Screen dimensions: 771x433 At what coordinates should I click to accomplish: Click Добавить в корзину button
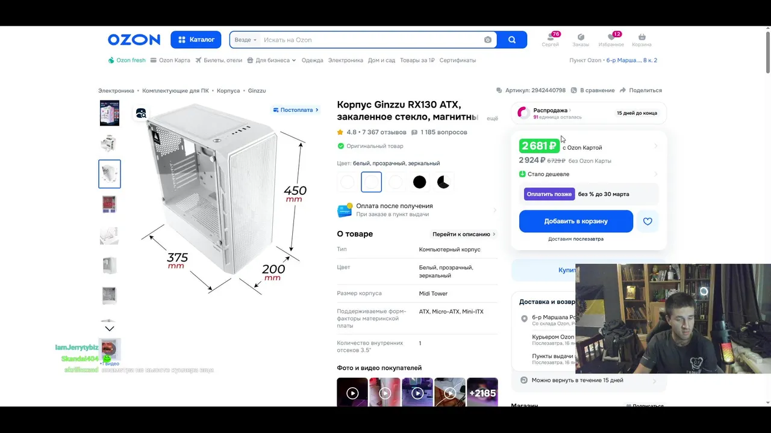pos(576,221)
